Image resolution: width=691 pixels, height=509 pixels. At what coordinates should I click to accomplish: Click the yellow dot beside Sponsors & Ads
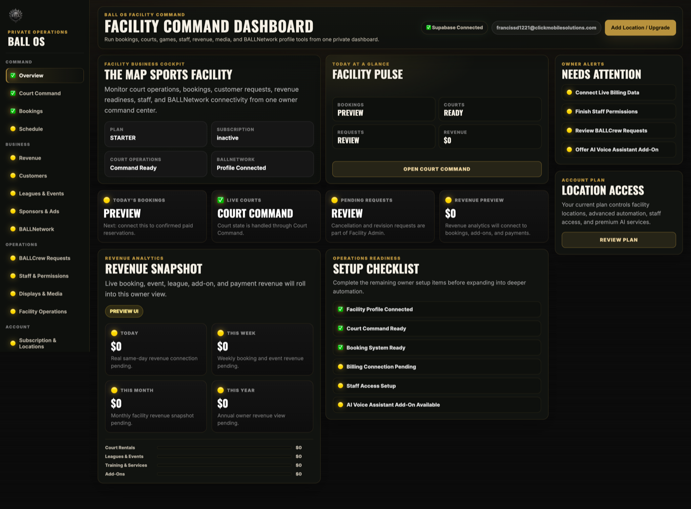[x=13, y=211]
